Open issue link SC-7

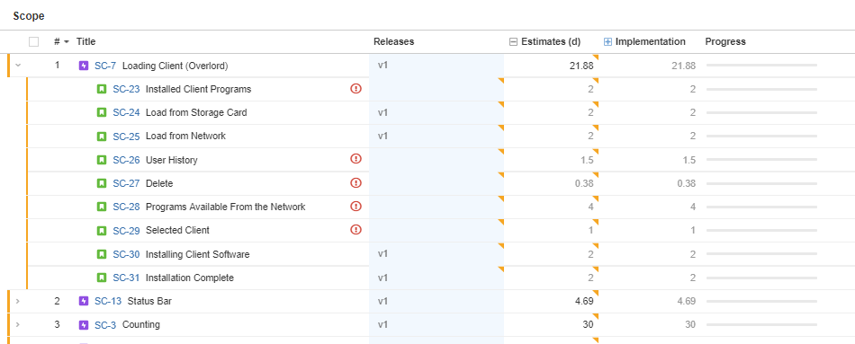[x=105, y=66]
